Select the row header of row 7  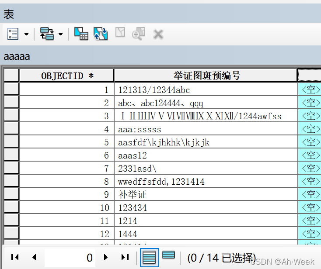coord(11,167)
